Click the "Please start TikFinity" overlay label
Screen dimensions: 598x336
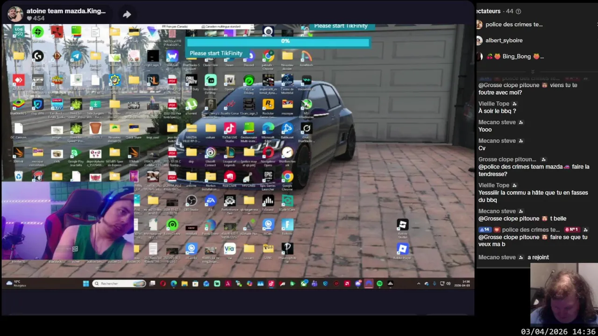[216, 53]
